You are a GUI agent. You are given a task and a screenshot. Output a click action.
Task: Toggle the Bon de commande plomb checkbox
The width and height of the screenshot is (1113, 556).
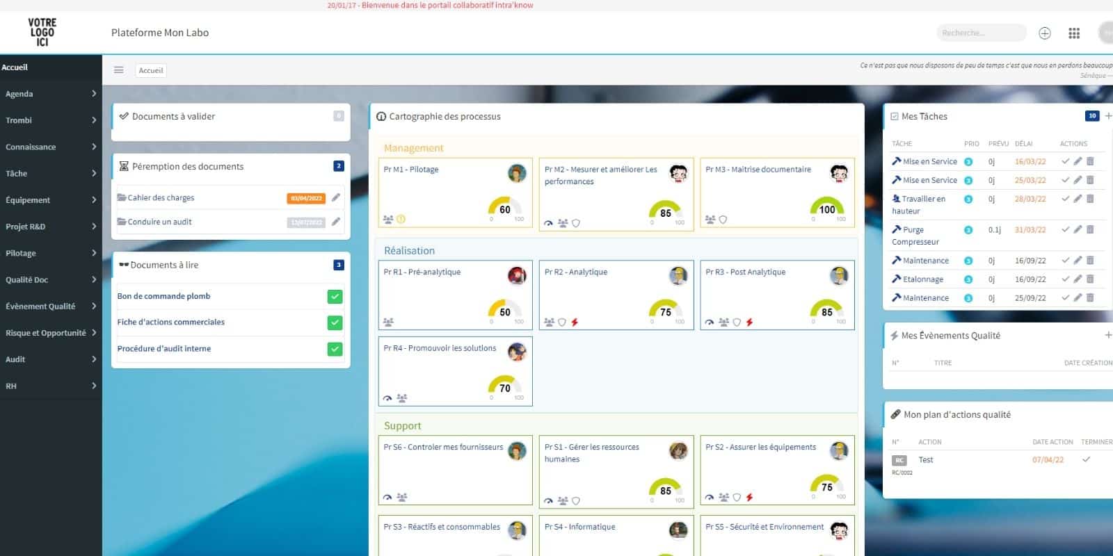click(x=335, y=297)
